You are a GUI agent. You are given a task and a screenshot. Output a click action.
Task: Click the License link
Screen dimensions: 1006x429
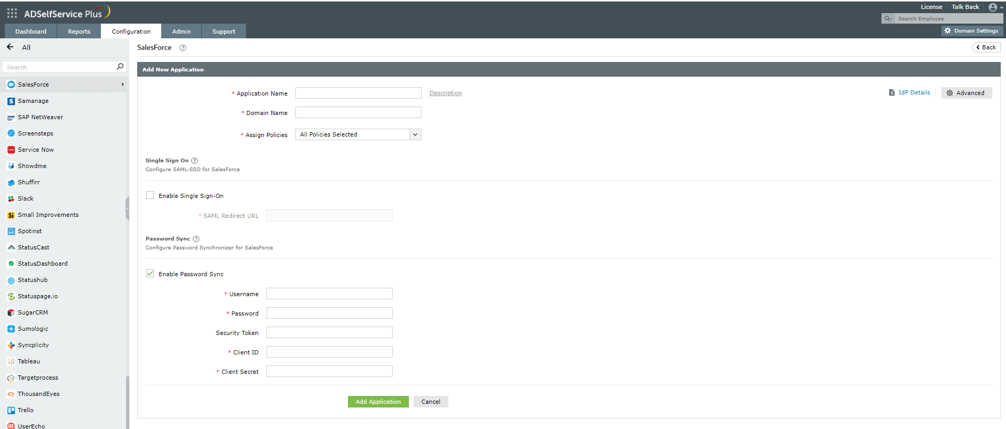coord(931,7)
